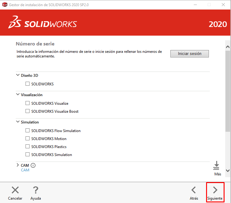Collapse the Visualización section
The width and height of the screenshot is (231, 203).
coord(18,95)
